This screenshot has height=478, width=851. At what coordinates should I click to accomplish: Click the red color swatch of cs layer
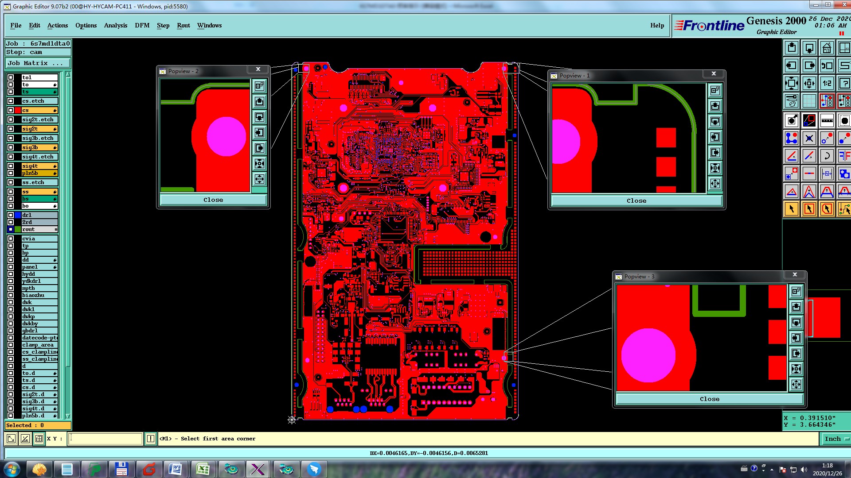pos(18,110)
